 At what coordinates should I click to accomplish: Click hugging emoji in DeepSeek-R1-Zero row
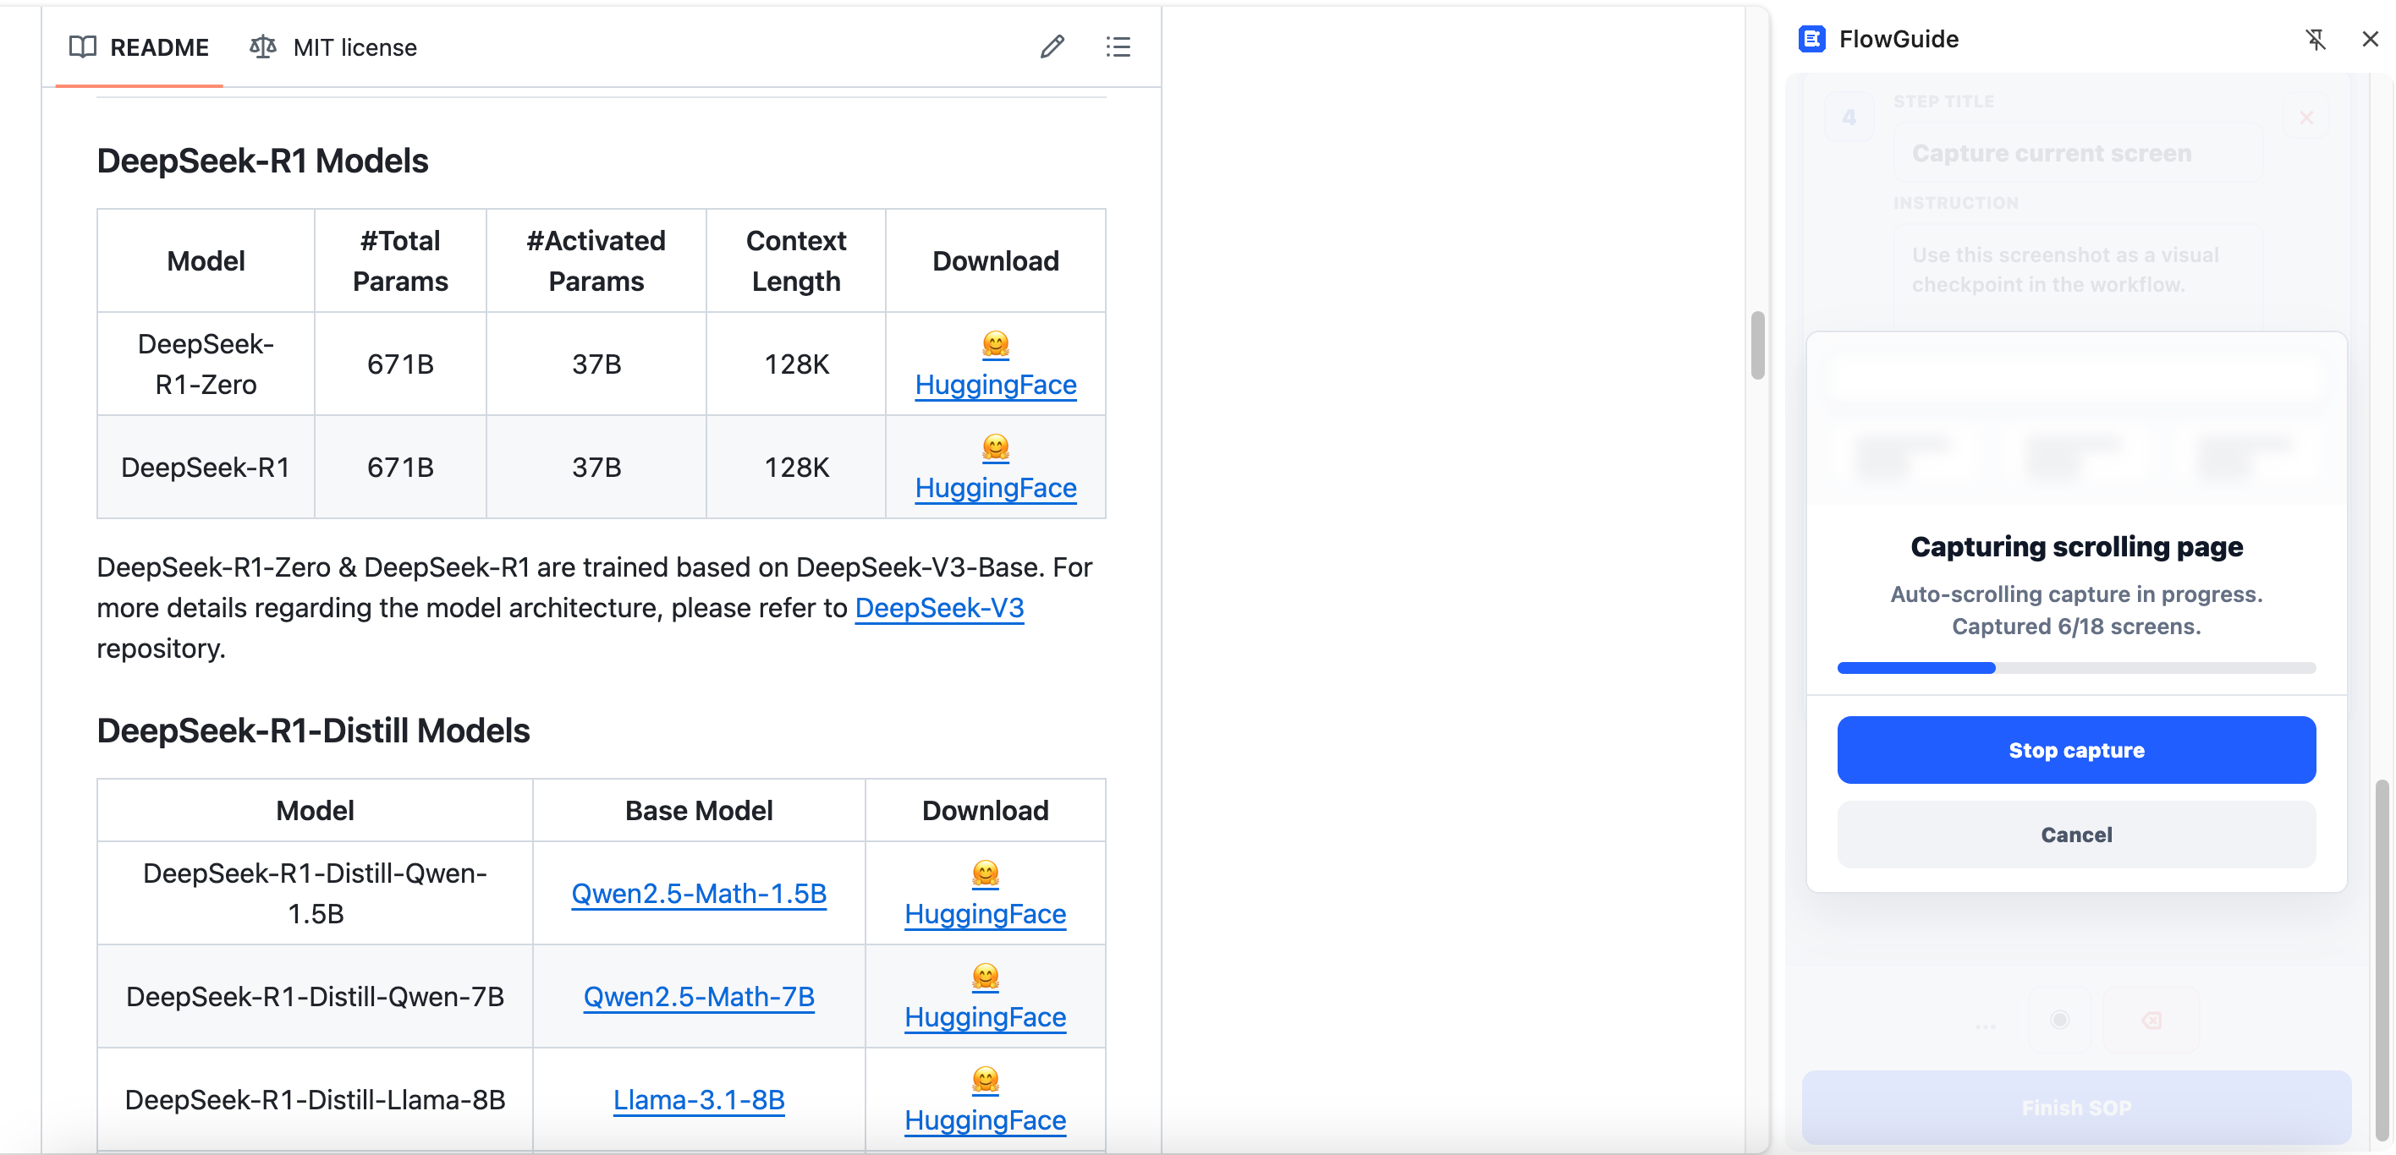click(995, 345)
